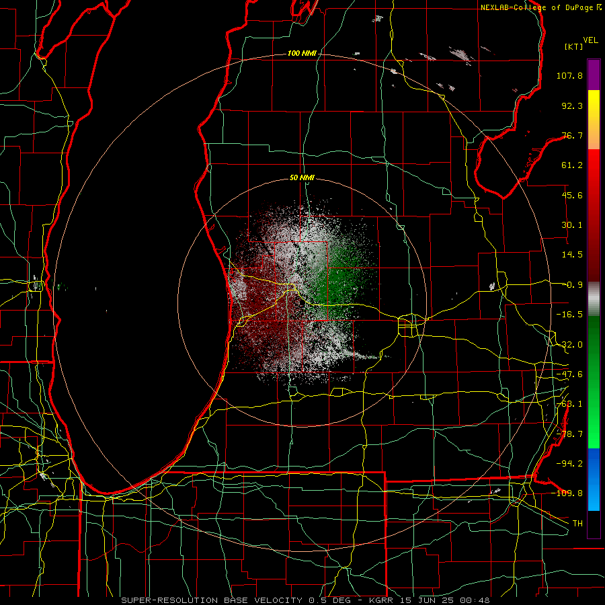The width and height of the screenshot is (605, 605).
Task: Click the 107.8 velocity scale value
Action: tap(569, 75)
